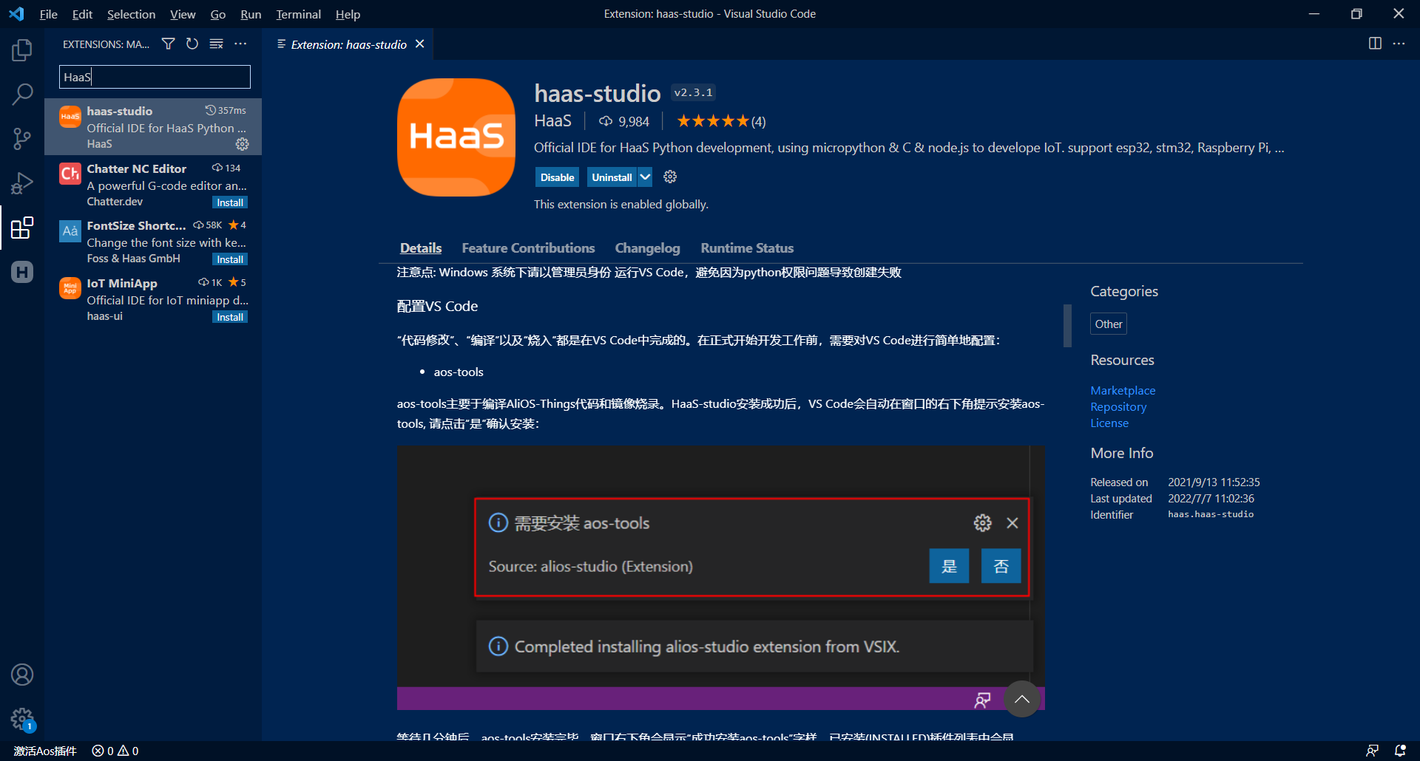The height and width of the screenshot is (761, 1420).
Task: Open Views and More Actions in Extensions sidebar
Action: click(240, 44)
